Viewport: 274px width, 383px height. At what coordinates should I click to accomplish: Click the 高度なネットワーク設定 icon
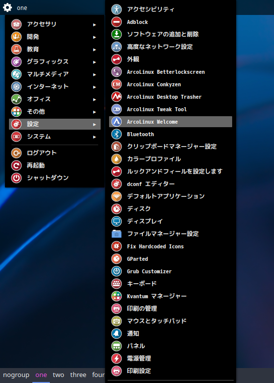point(117,47)
